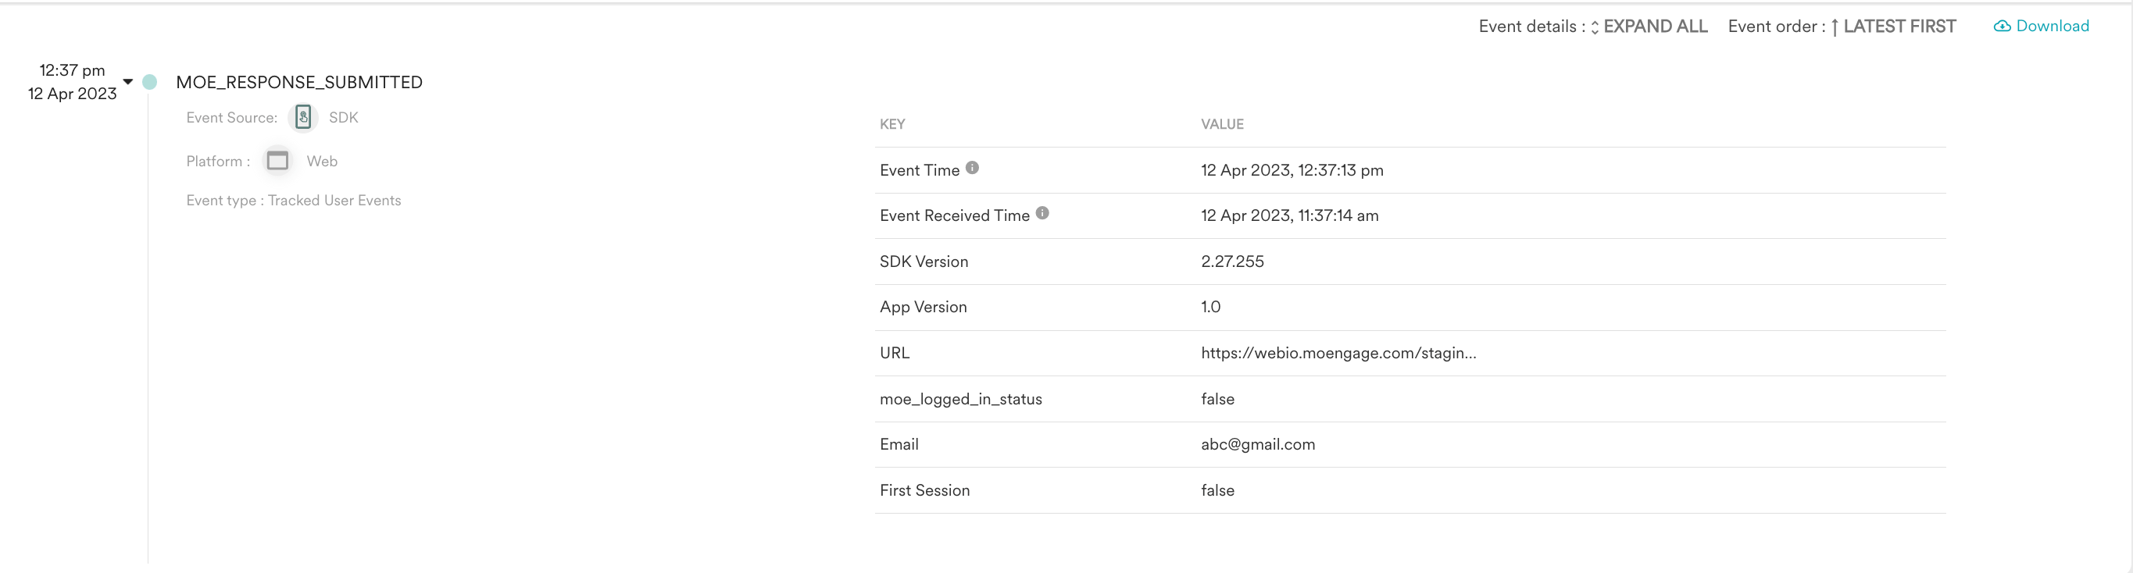Click the info icon beside Event Received Time
The image size is (2133, 573).
pyautogui.click(x=1042, y=213)
